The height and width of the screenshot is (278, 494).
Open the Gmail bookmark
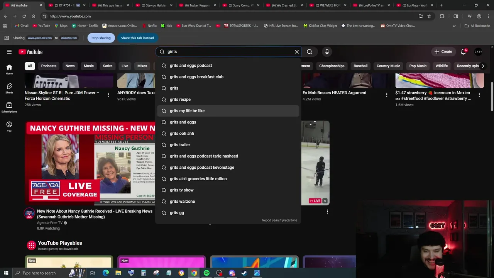[x=22, y=26]
